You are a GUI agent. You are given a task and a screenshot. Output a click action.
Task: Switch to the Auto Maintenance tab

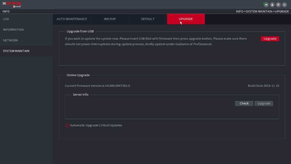(x=72, y=19)
